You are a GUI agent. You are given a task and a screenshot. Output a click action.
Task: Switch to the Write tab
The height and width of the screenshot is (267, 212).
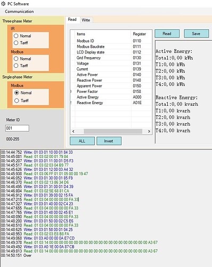tap(86, 20)
